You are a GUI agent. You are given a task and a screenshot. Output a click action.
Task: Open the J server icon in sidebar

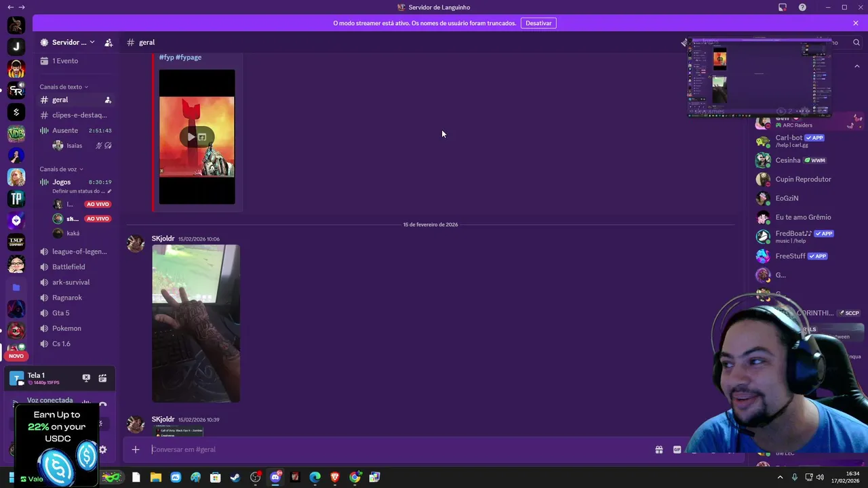[16, 47]
